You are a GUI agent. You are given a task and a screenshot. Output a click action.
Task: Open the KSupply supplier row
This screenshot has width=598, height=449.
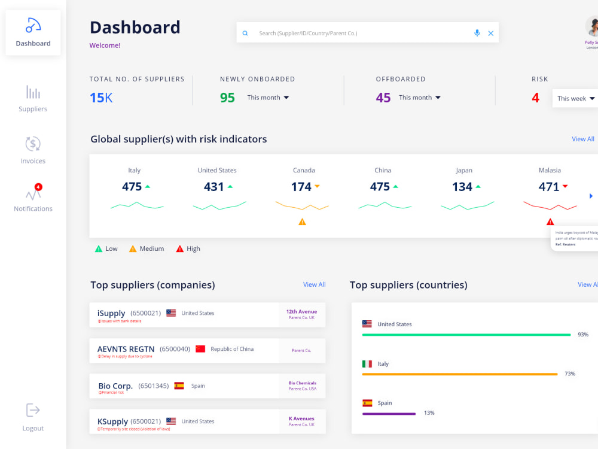[x=208, y=421]
